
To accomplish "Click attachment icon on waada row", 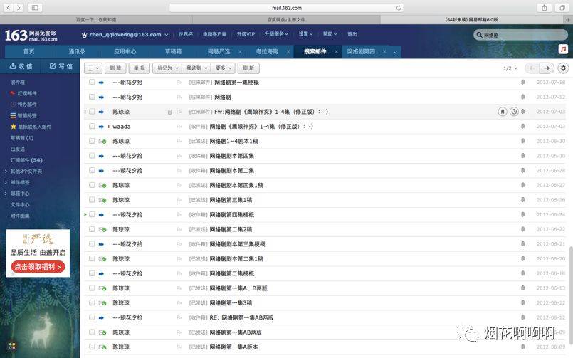I will (x=523, y=127).
